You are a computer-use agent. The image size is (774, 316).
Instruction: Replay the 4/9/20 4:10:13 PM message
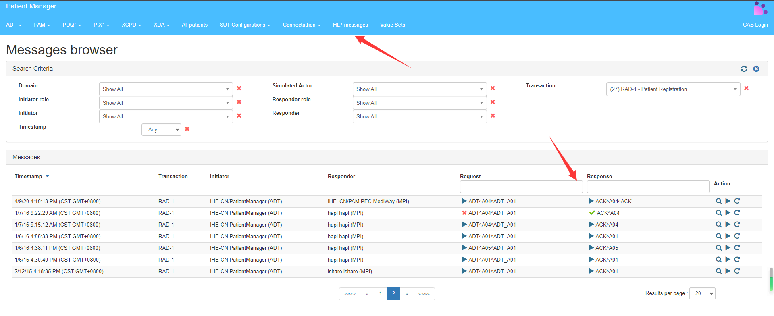728,201
